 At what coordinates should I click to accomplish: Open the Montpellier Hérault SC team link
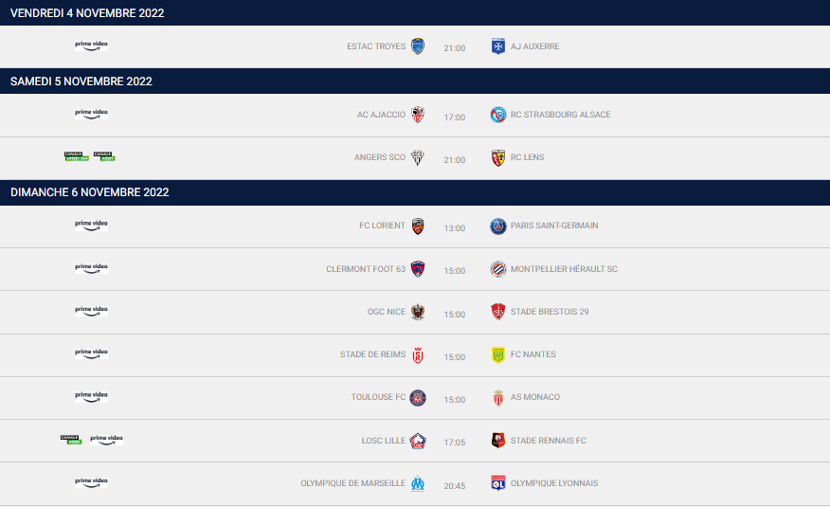564,269
